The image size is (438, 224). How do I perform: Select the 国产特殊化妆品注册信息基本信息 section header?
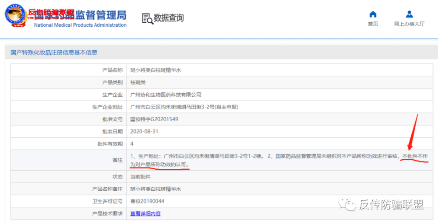(x=54, y=52)
